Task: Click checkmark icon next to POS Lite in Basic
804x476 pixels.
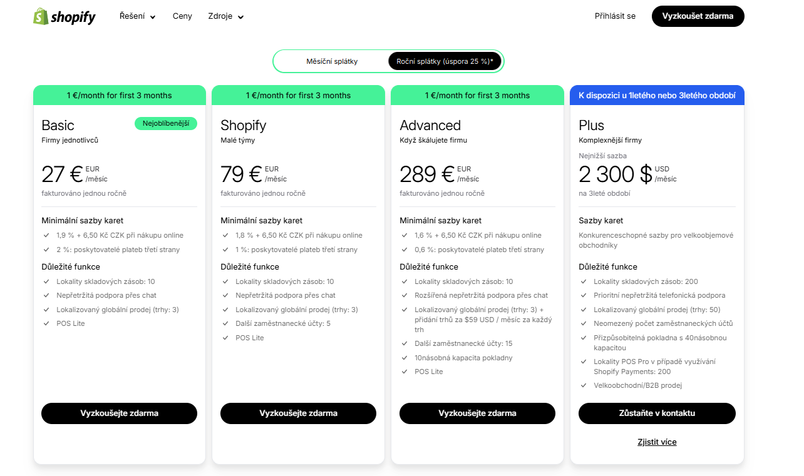Action: coord(46,323)
